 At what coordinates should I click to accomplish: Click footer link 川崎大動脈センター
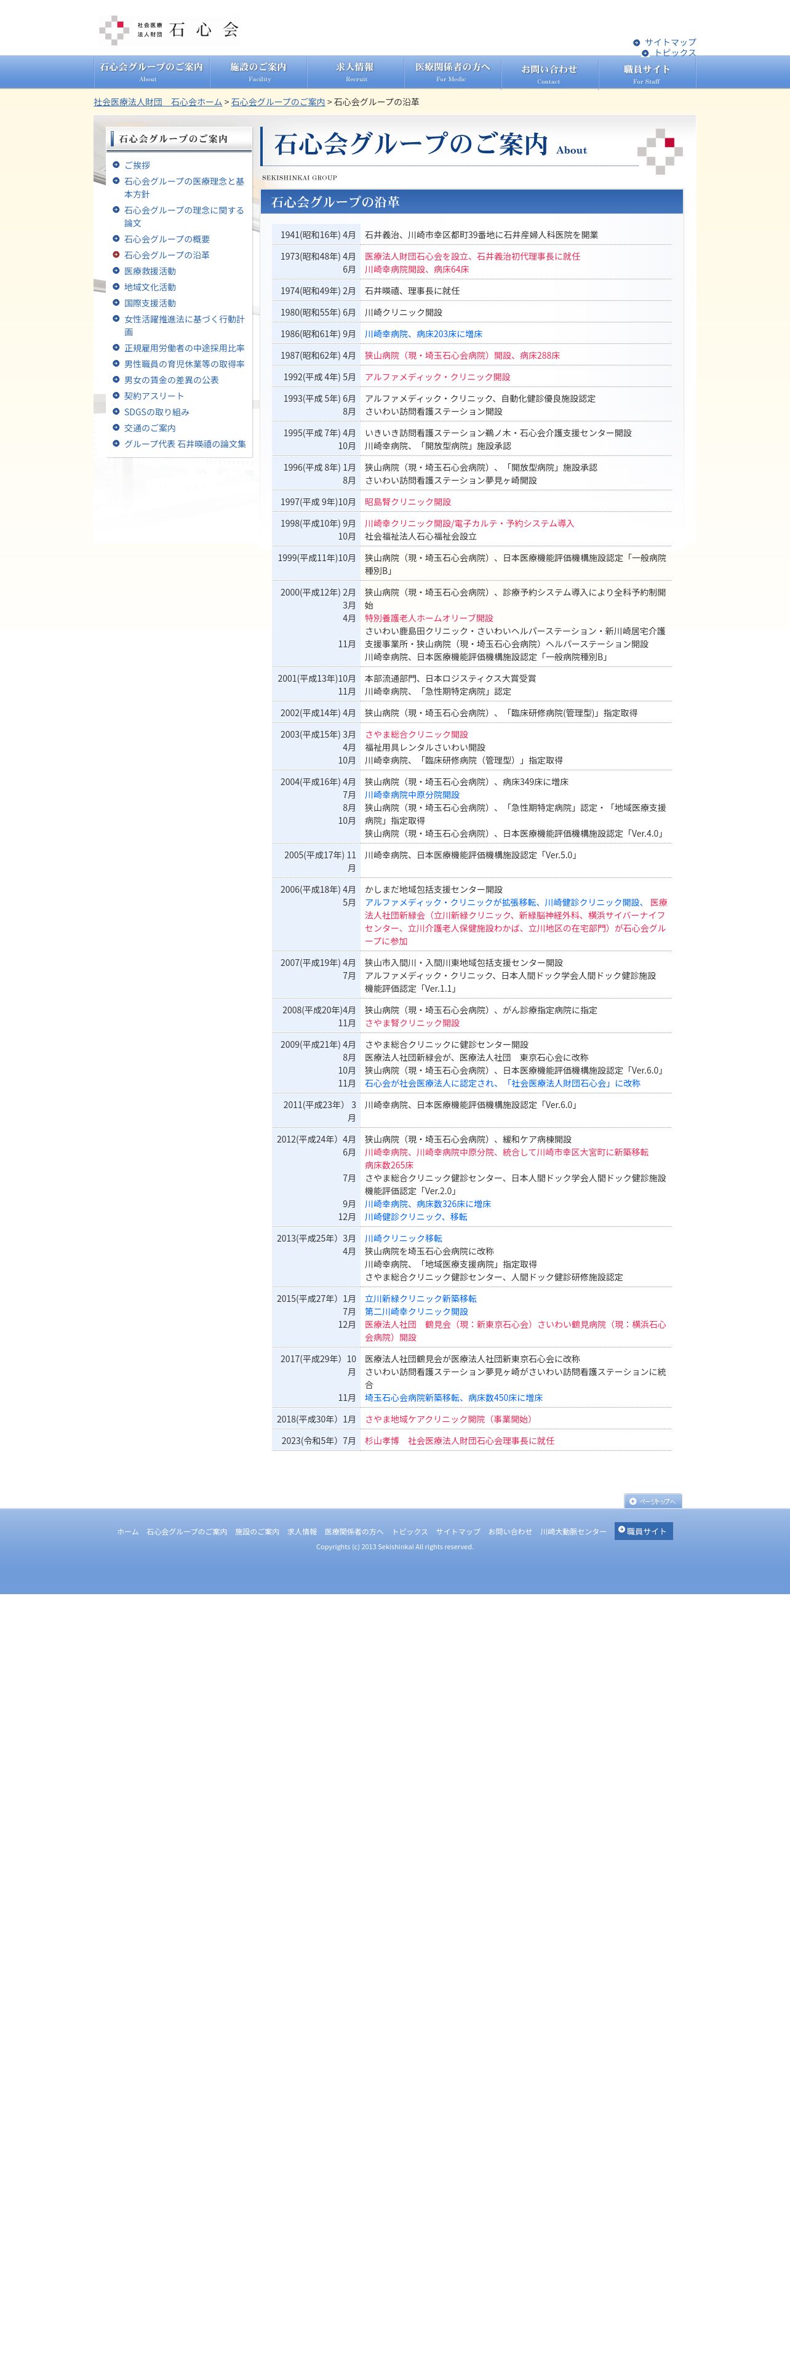[573, 1531]
